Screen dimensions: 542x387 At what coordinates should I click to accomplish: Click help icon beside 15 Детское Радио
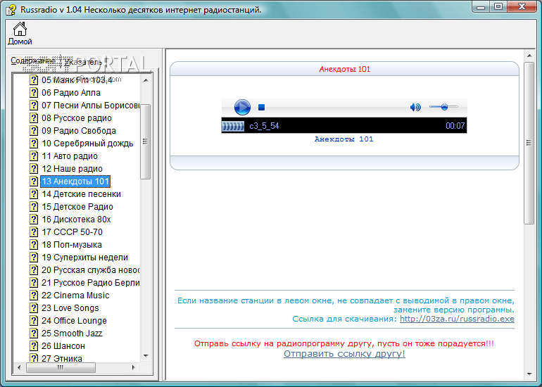(x=34, y=207)
